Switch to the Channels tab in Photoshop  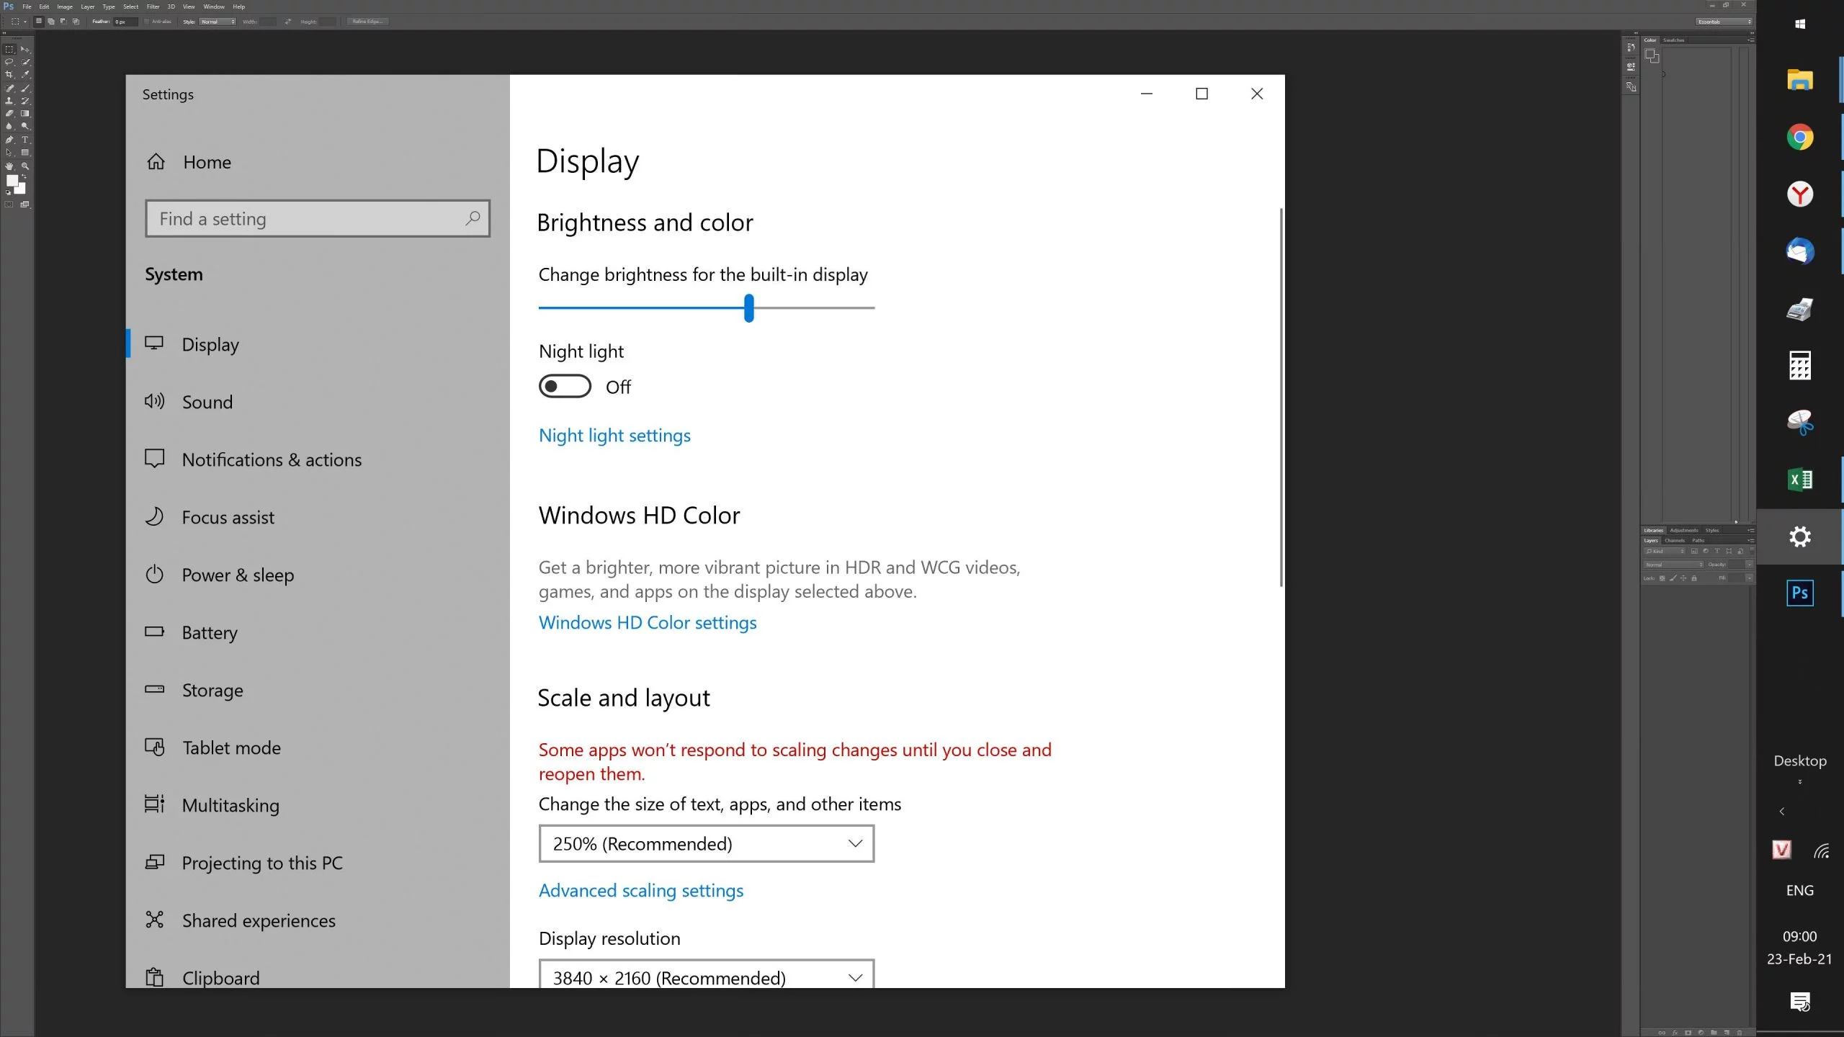pyautogui.click(x=1675, y=540)
